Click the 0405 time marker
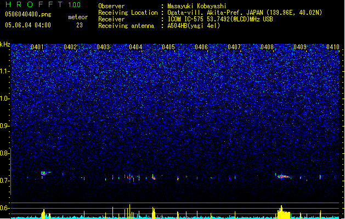 pyautogui.click(x=168, y=47)
